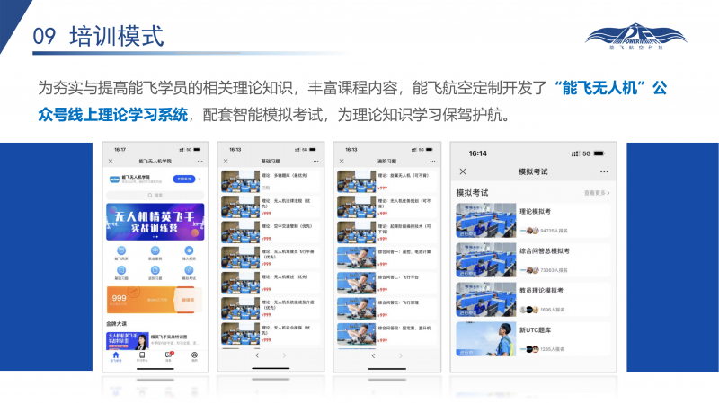Open the three-dot menu on 基础习题 page
The image size is (719, 403).
pos(315,162)
